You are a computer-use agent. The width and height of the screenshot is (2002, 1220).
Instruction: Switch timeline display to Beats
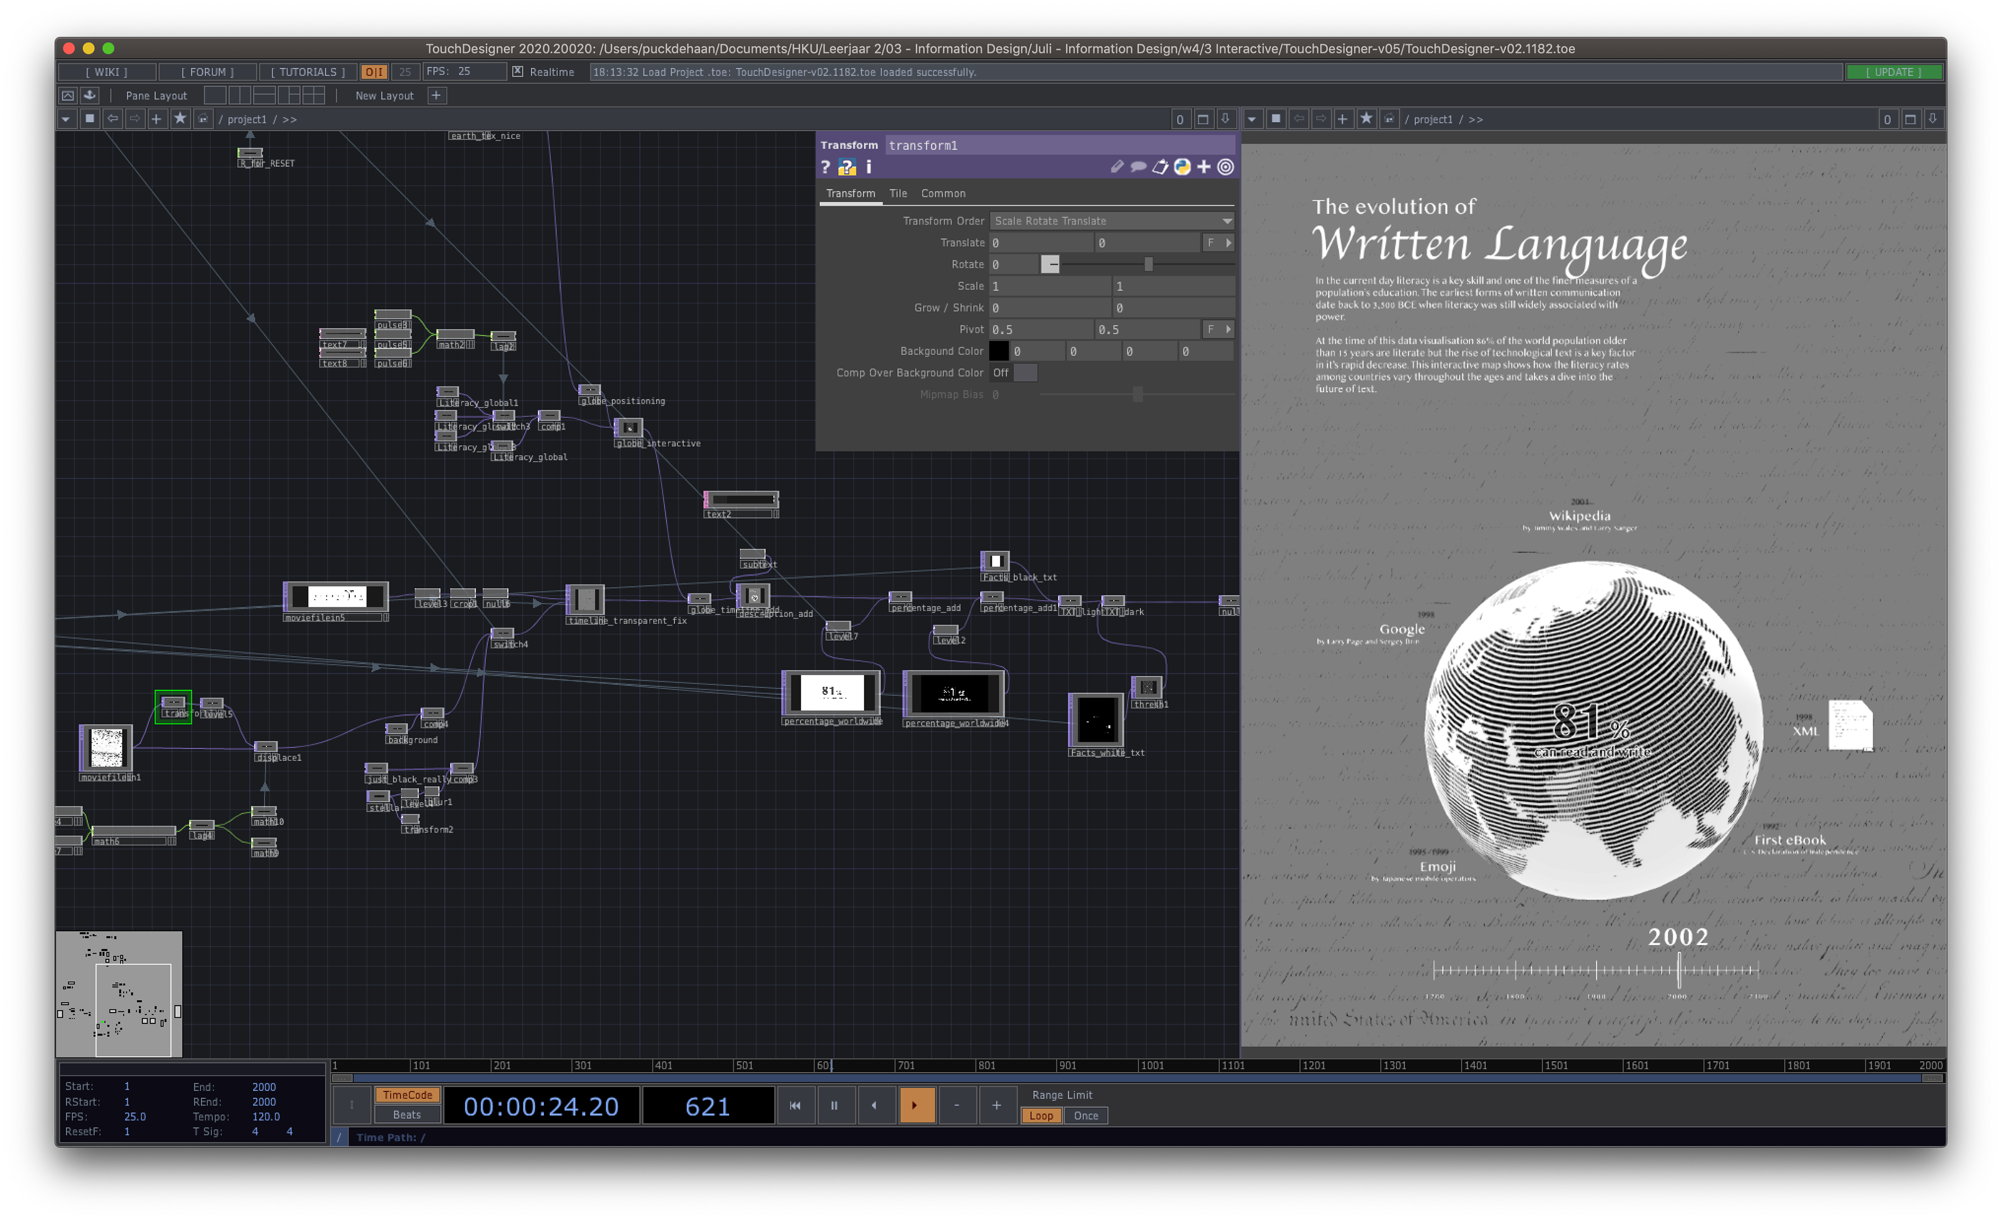407,1115
